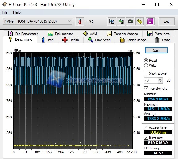
Task: Click the access time value 0.020 ms
Action: [158, 132]
